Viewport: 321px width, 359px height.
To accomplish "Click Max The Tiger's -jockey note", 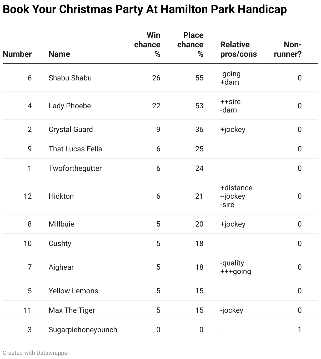I will point(232,310).
